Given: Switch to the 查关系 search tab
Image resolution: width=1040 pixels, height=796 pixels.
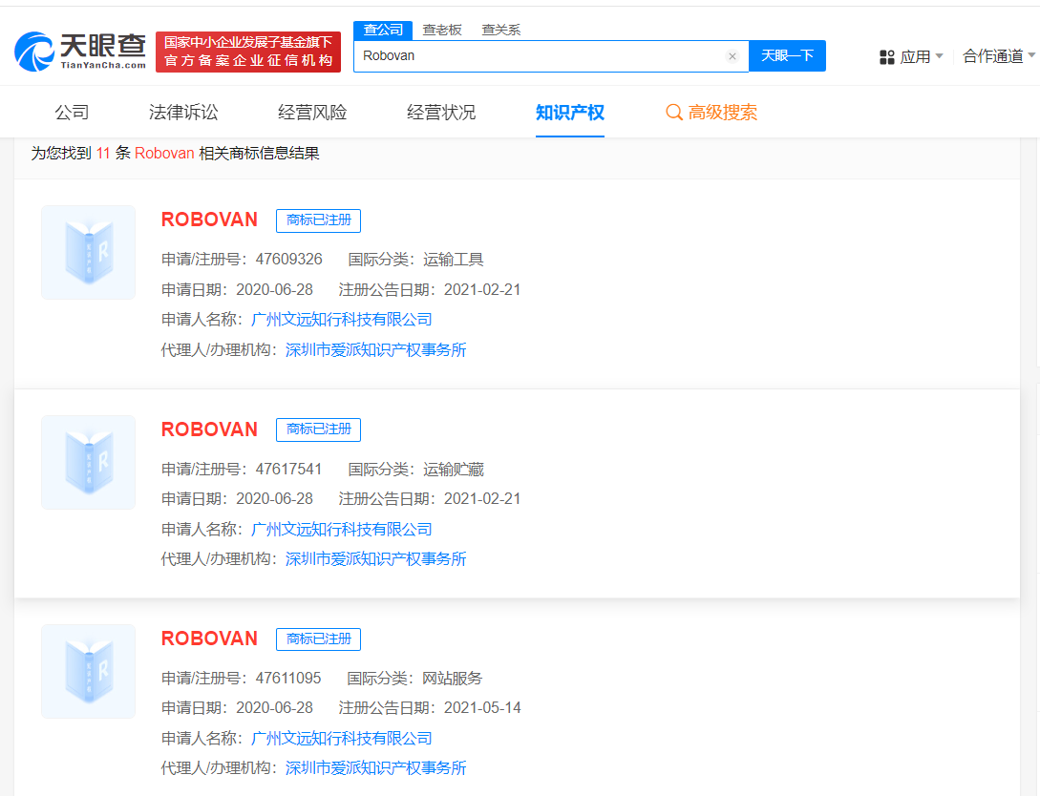Looking at the screenshot, I should click(x=500, y=30).
